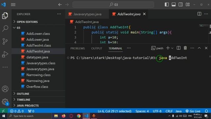
Task: Open the hamburger application menu
Action: [13, 5]
